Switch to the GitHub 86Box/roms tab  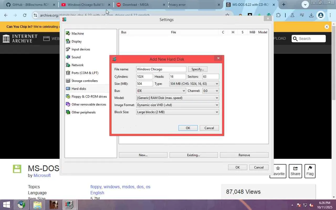(30, 5)
